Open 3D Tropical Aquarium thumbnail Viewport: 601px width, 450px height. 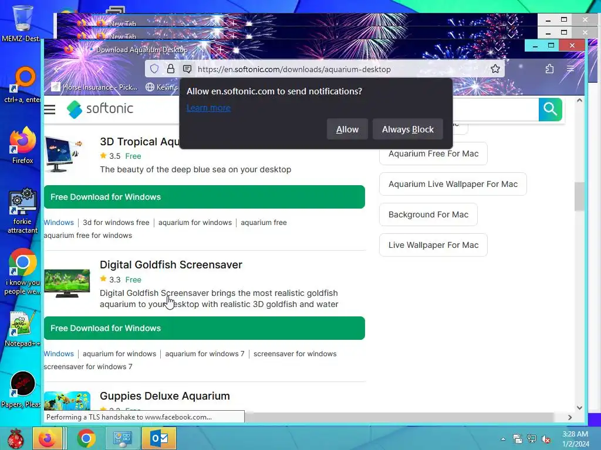pyautogui.click(x=63, y=155)
